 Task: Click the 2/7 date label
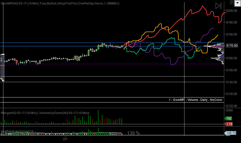coord(65,139)
